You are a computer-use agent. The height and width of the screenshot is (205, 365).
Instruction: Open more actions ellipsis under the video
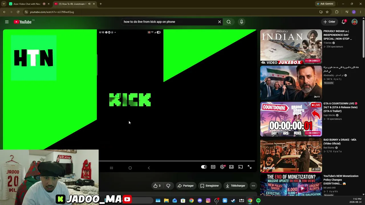(253, 186)
